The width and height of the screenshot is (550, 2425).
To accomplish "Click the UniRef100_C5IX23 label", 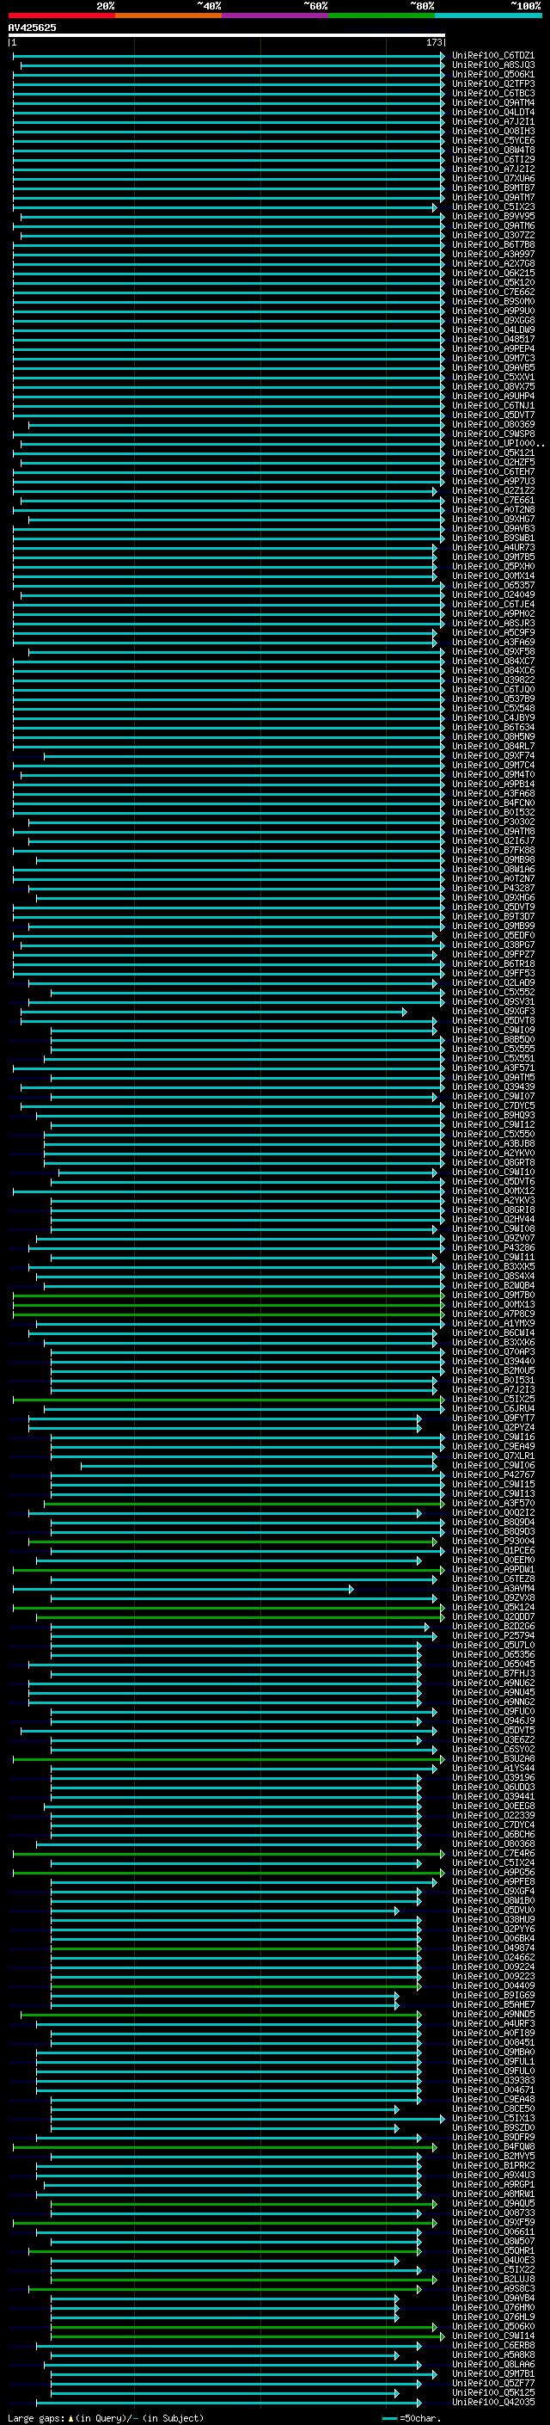I will tap(493, 207).
